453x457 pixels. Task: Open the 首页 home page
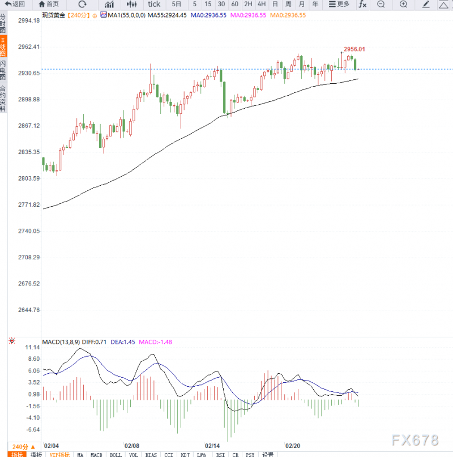click(49, 4)
